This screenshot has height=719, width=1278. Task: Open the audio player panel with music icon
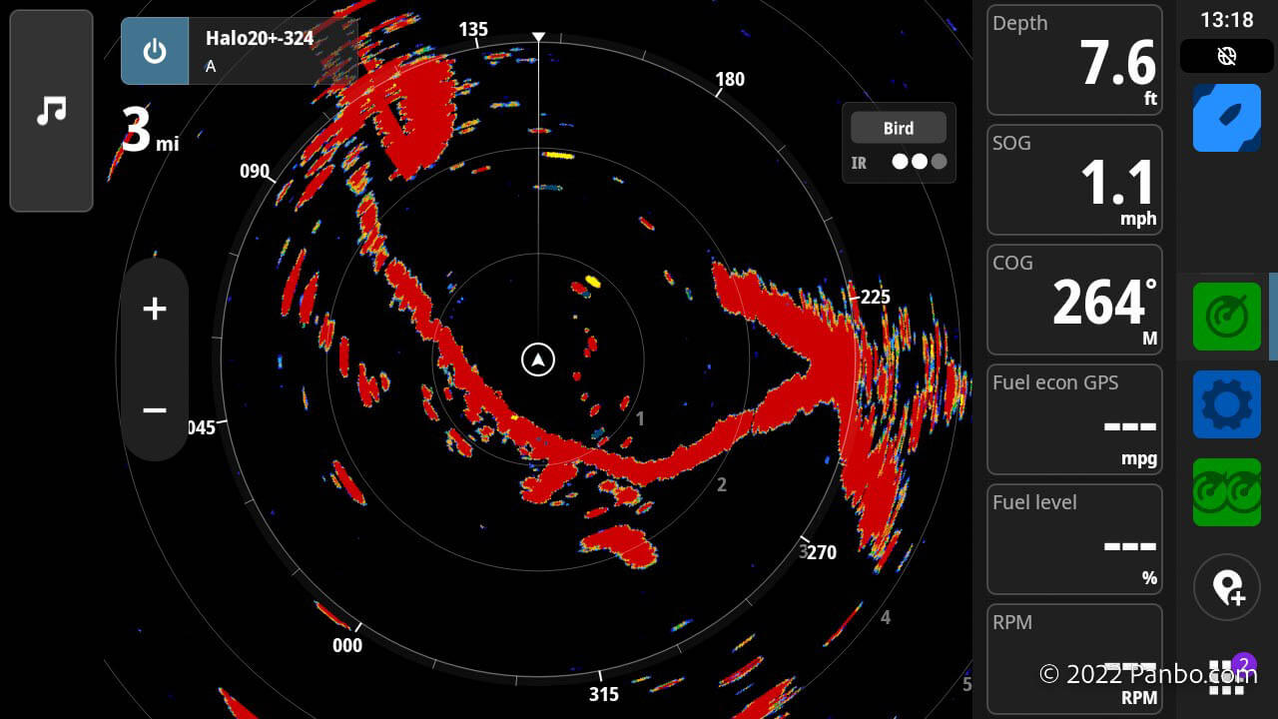click(51, 110)
